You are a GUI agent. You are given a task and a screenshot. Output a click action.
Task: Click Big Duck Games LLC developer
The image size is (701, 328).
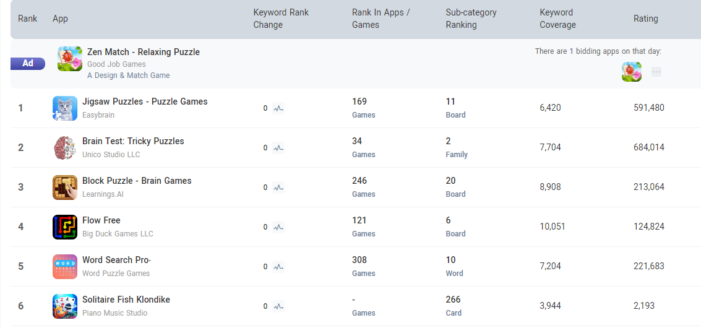pyautogui.click(x=118, y=234)
